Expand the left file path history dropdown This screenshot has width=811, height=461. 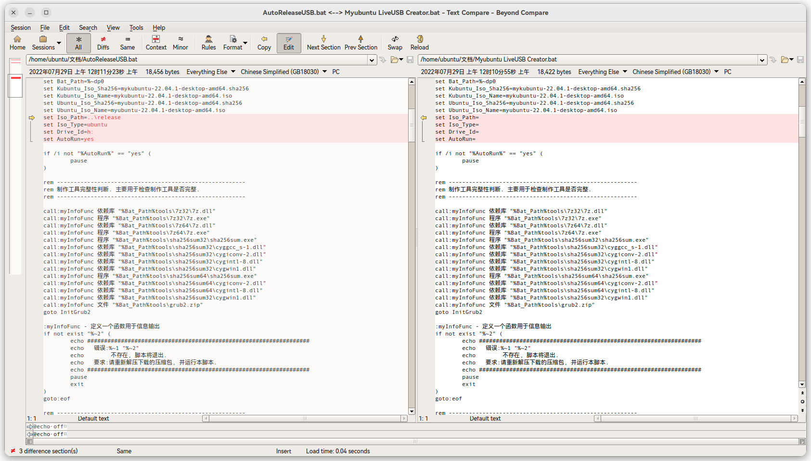[372, 60]
